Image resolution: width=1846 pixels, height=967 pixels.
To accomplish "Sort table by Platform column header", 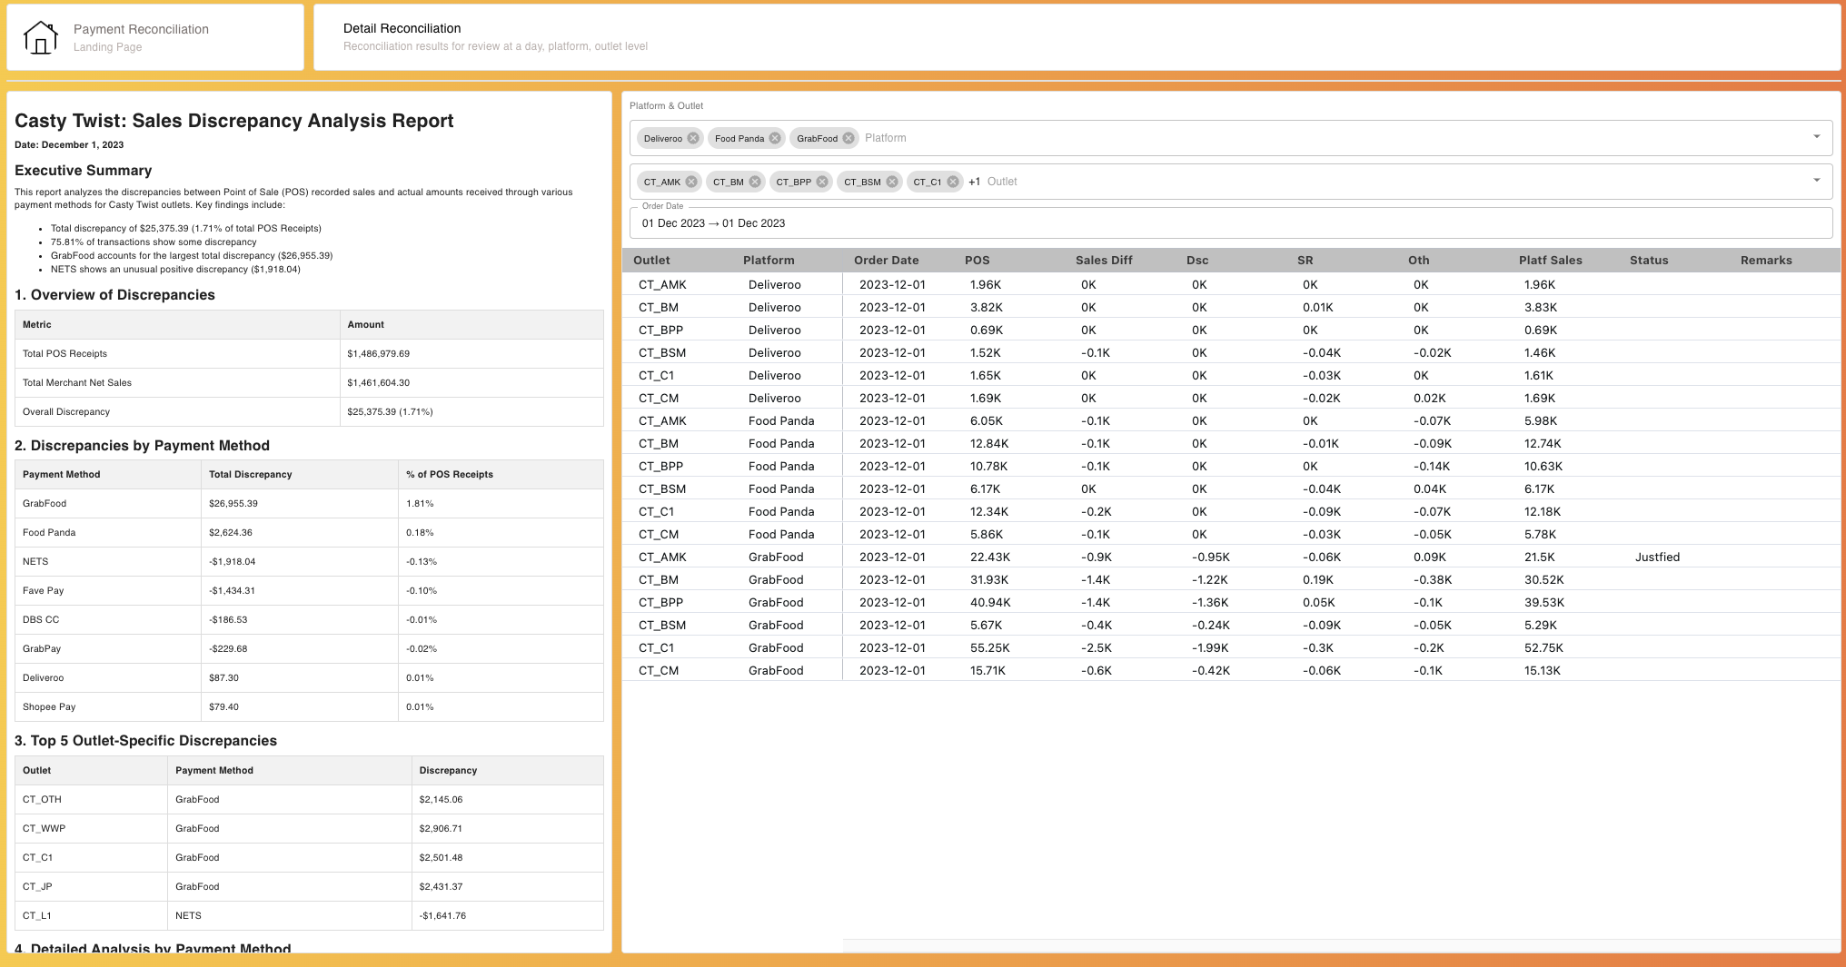I will tap(769, 261).
